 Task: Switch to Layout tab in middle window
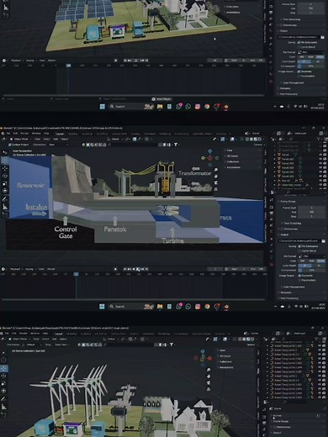point(60,134)
